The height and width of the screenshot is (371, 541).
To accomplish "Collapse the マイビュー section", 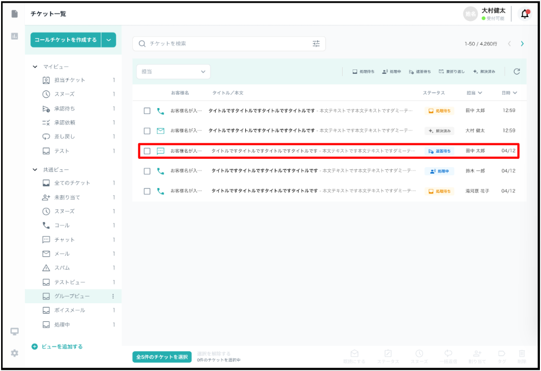I will 35,66.
